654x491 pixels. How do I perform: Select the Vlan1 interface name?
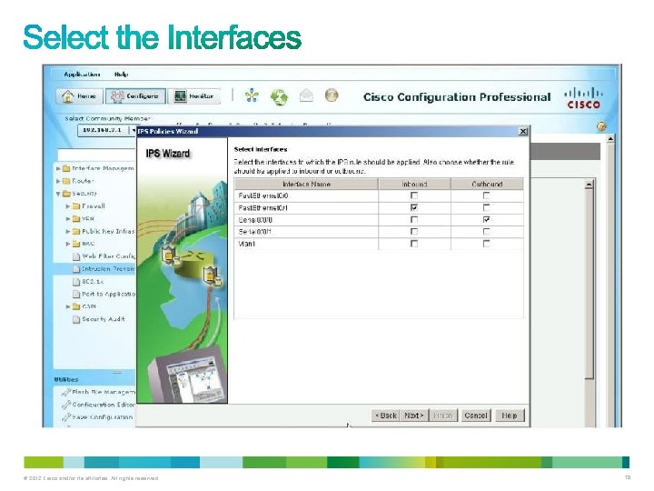pos(246,244)
